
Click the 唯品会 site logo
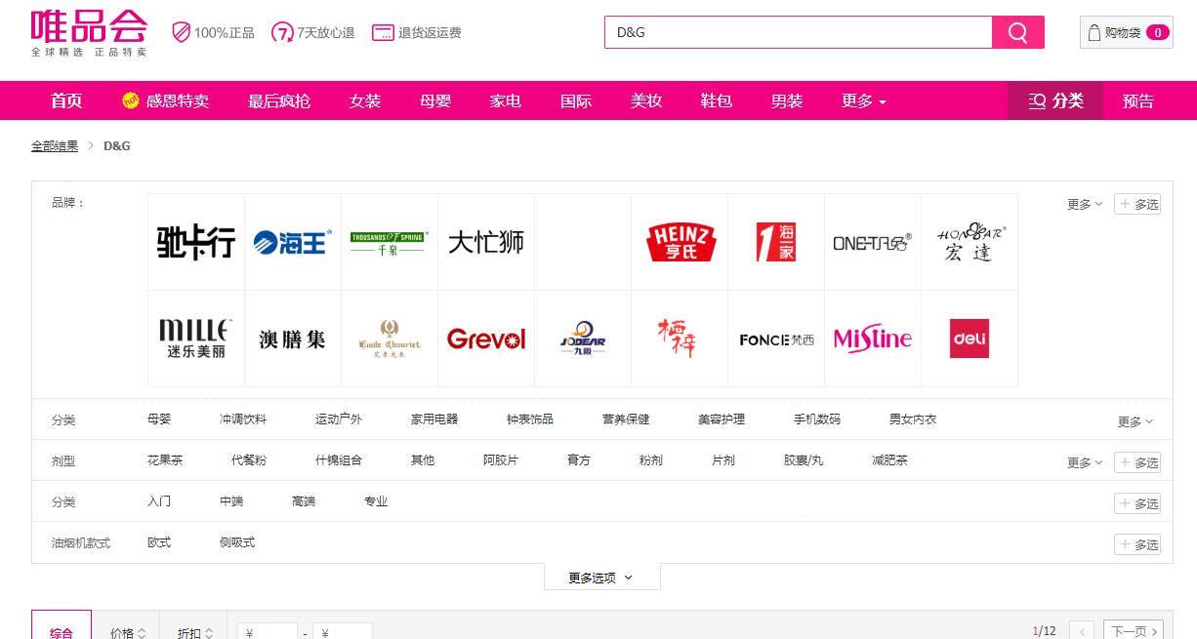pyautogui.click(x=91, y=32)
